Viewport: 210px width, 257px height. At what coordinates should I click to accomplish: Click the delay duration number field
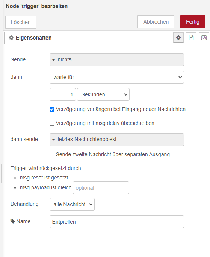[x=63, y=94]
